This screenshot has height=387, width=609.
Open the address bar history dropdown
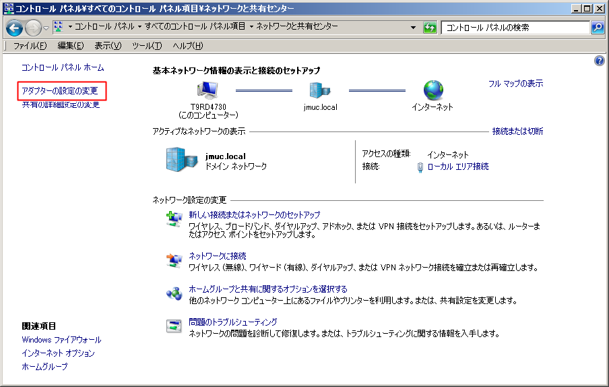pyautogui.click(x=413, y=28)
